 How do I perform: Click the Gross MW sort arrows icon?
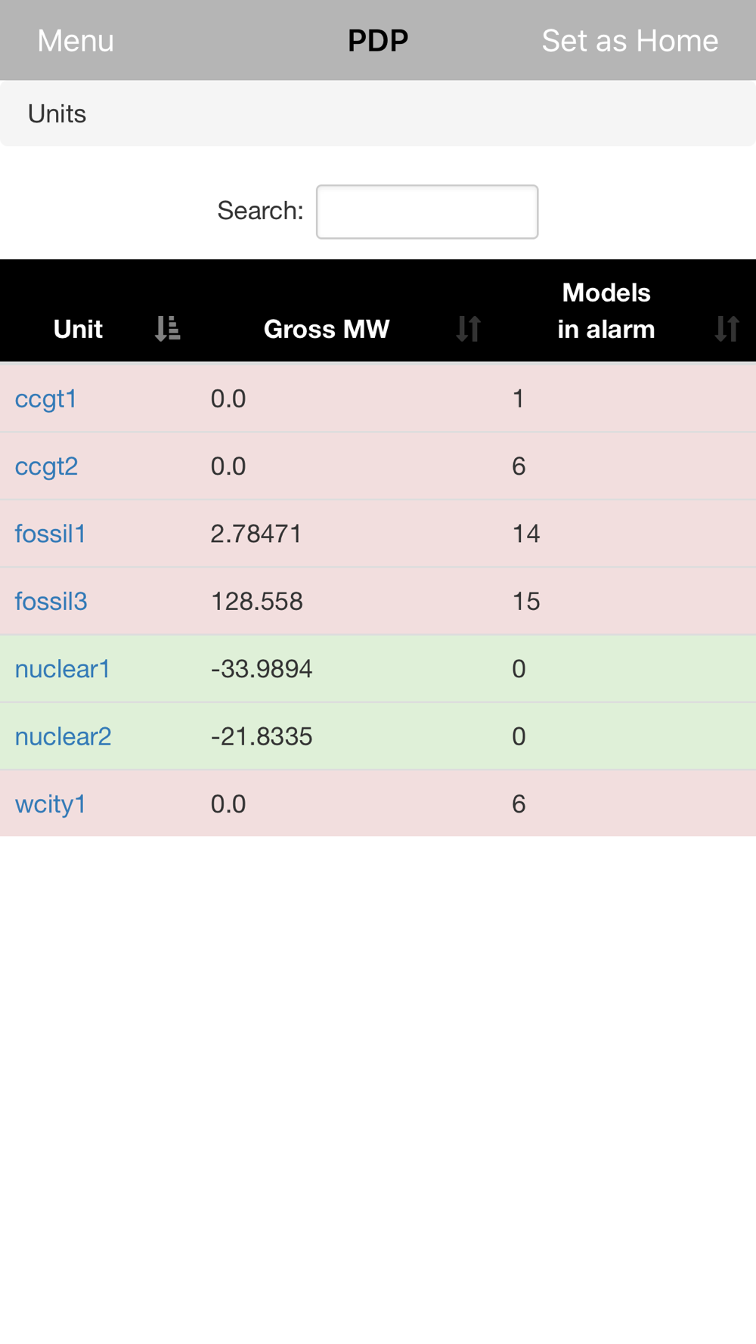[469, 329]
